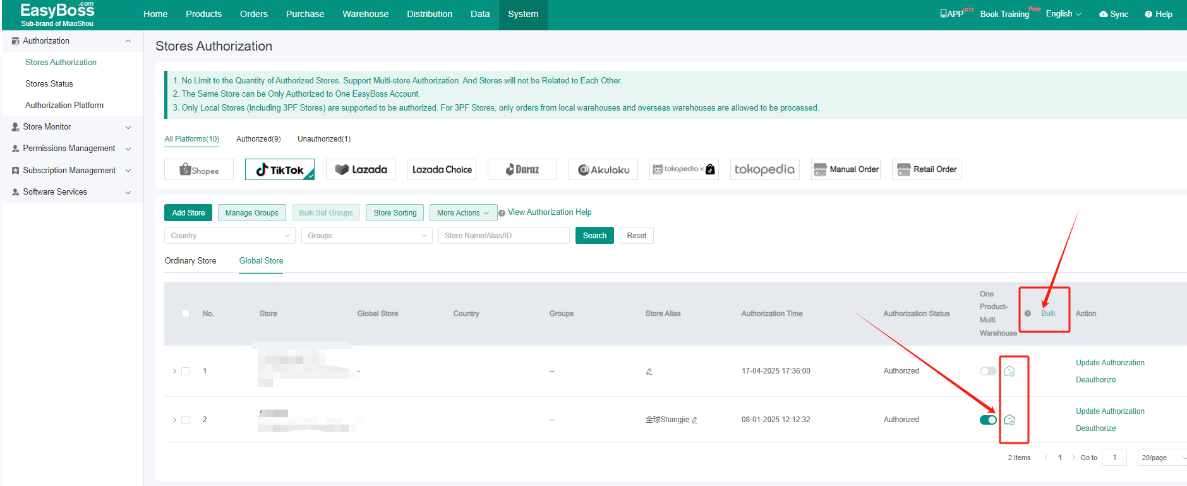Select the Tokopedia x TikTok Shop platform
The width and height of the screenshot is (1187, 486).
click(684, 169)
